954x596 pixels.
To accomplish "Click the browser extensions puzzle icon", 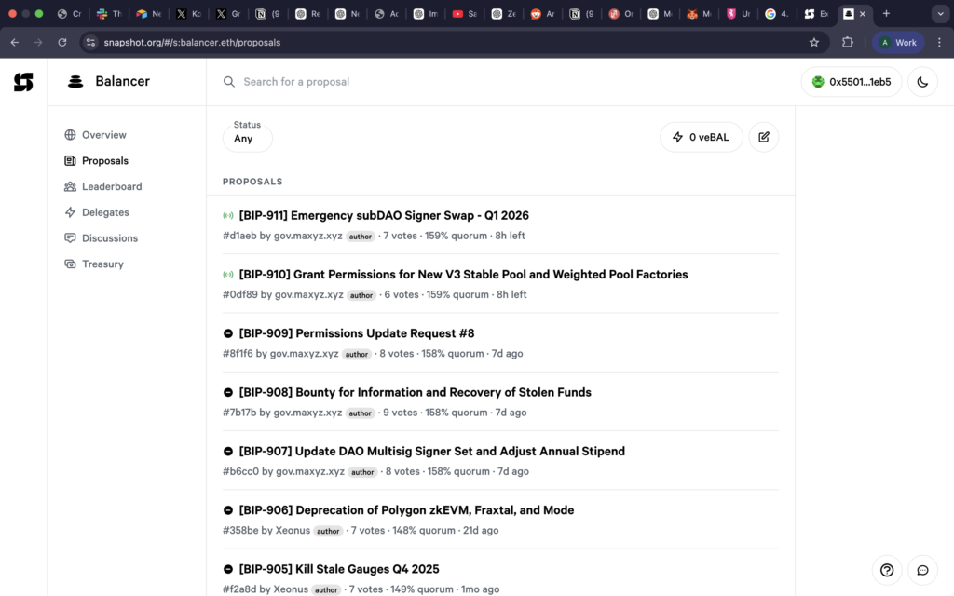I will (848, 42).
